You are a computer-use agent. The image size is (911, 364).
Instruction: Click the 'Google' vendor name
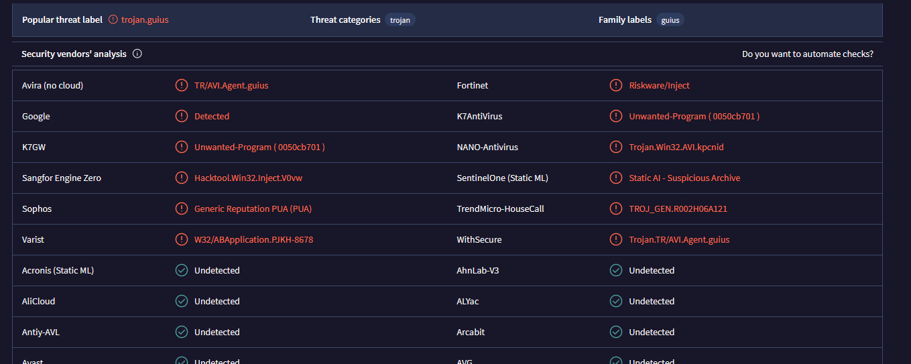36,116
